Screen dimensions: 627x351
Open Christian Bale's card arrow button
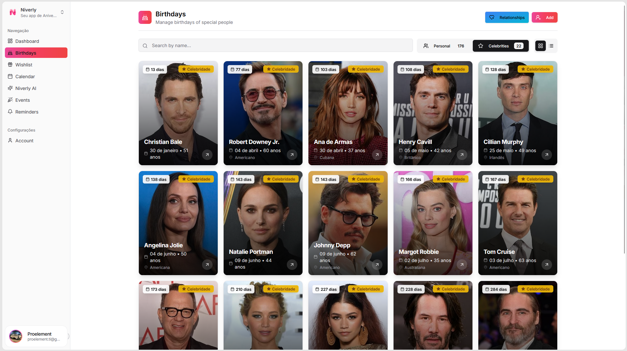(x=207, y=155)
